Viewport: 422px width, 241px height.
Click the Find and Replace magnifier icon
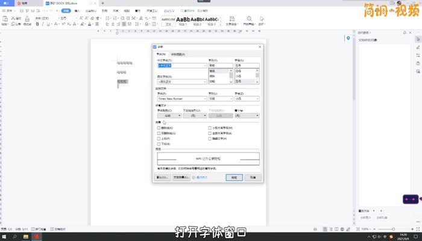pyautogui.click(x=249, y=19)
